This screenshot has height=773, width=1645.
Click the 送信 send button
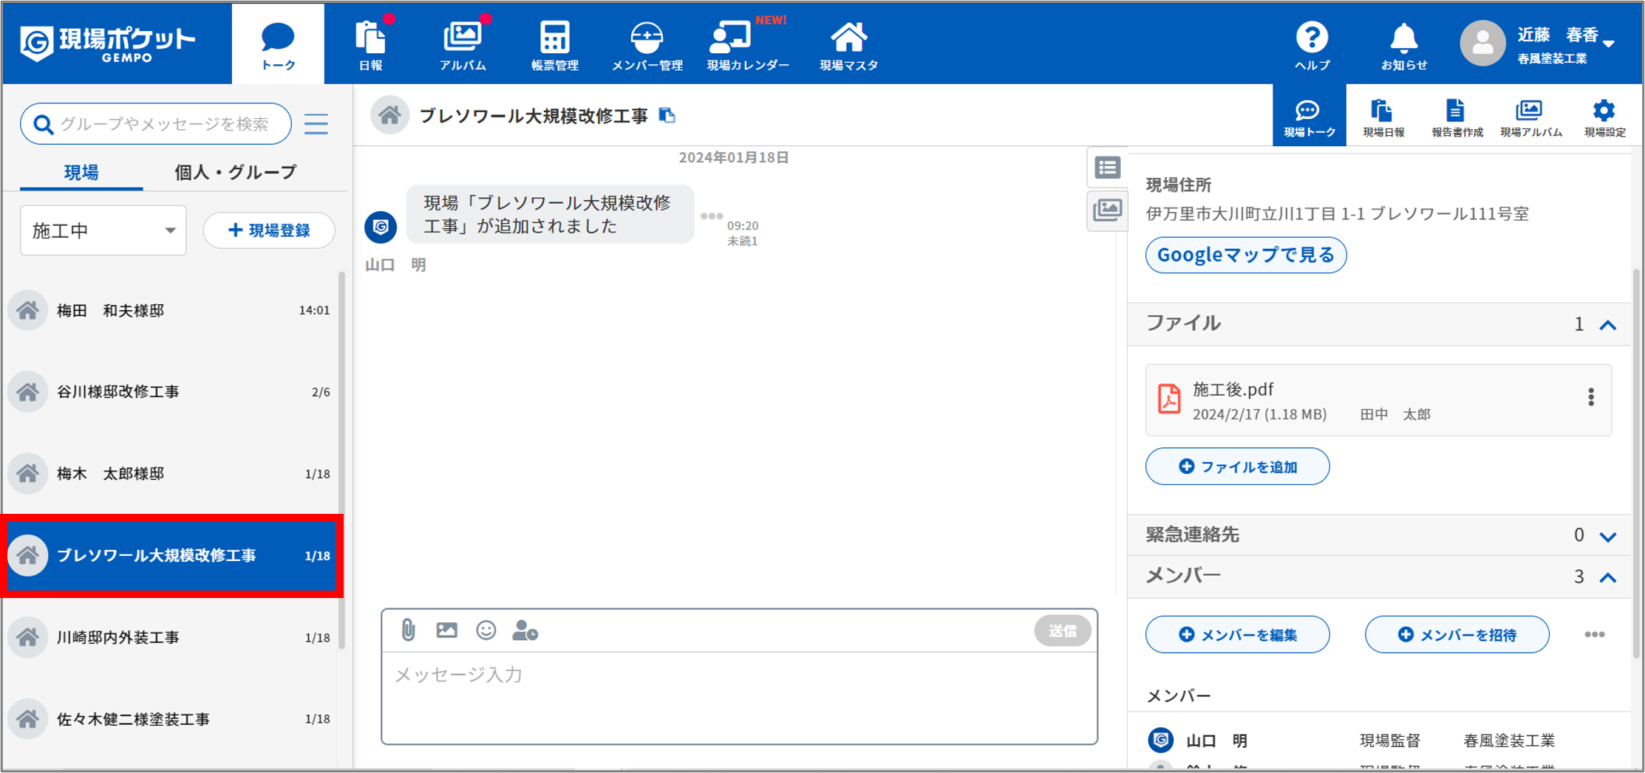pos(1062,631)
